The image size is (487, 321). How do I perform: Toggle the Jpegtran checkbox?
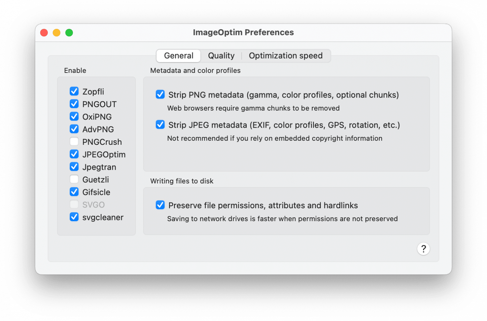pos(74,167)
